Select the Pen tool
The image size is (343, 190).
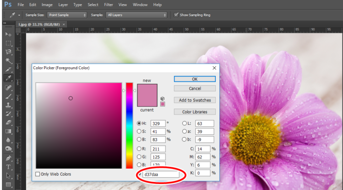tap(8, 158)
